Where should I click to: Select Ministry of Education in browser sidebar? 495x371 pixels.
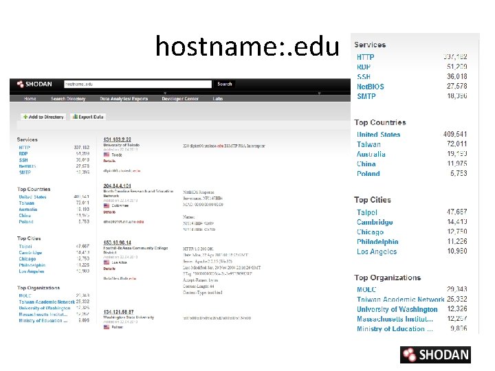click(43, 321)
